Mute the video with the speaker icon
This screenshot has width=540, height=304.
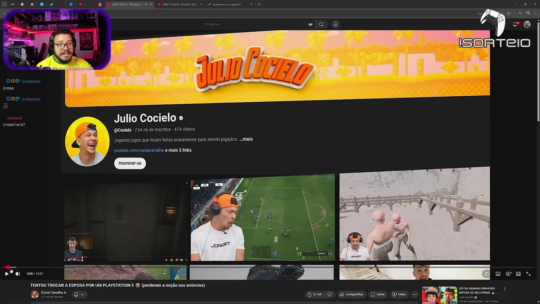point(18,274)
